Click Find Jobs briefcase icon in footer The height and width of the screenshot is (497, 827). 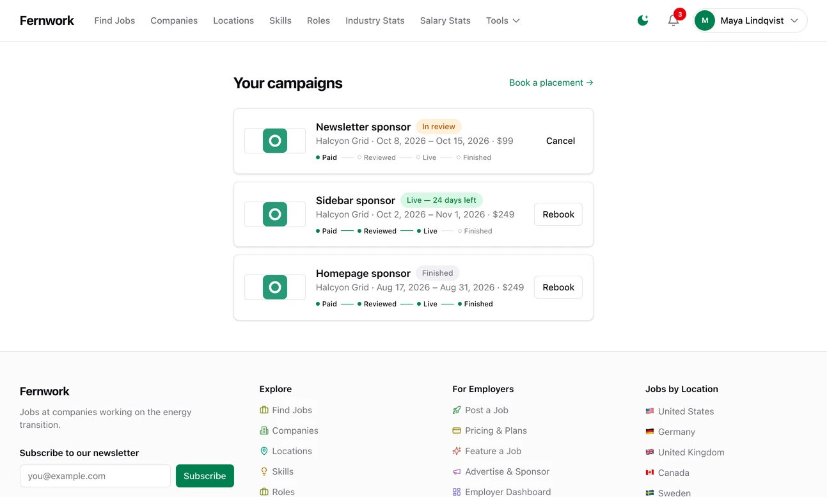[x=264, y=410]
